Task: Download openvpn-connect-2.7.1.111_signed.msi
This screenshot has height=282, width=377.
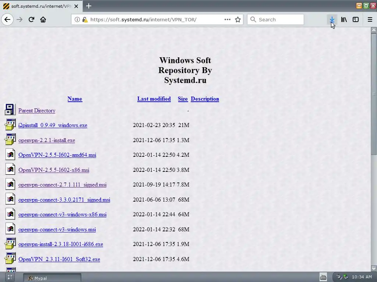Action: click(x=62, y=185)
